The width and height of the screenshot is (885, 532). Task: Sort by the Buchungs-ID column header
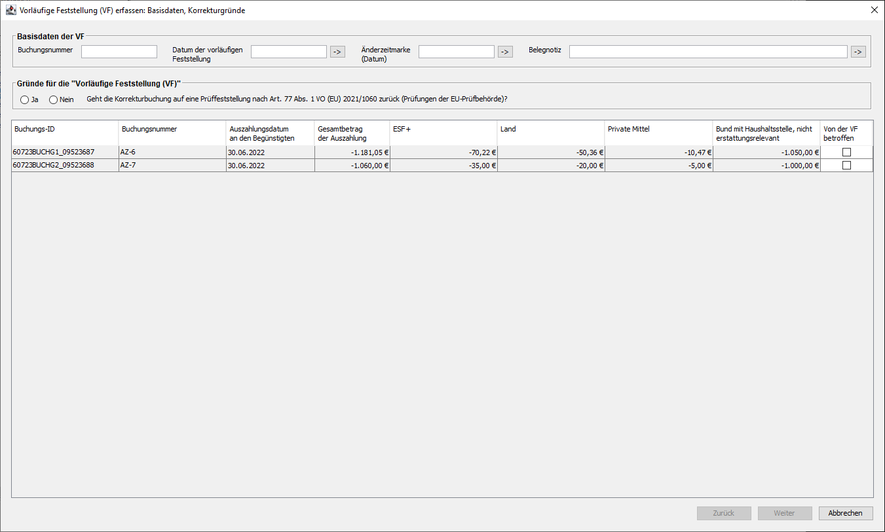[x=65, y=133]
